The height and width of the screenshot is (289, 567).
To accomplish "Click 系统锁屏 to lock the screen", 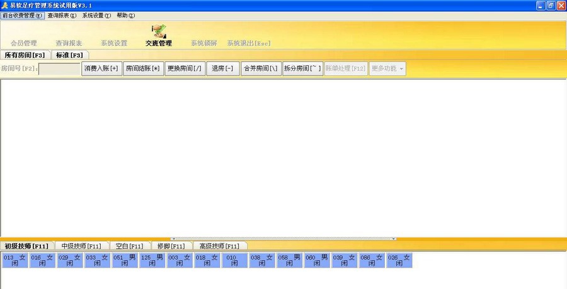I will [x=204, y=43].
